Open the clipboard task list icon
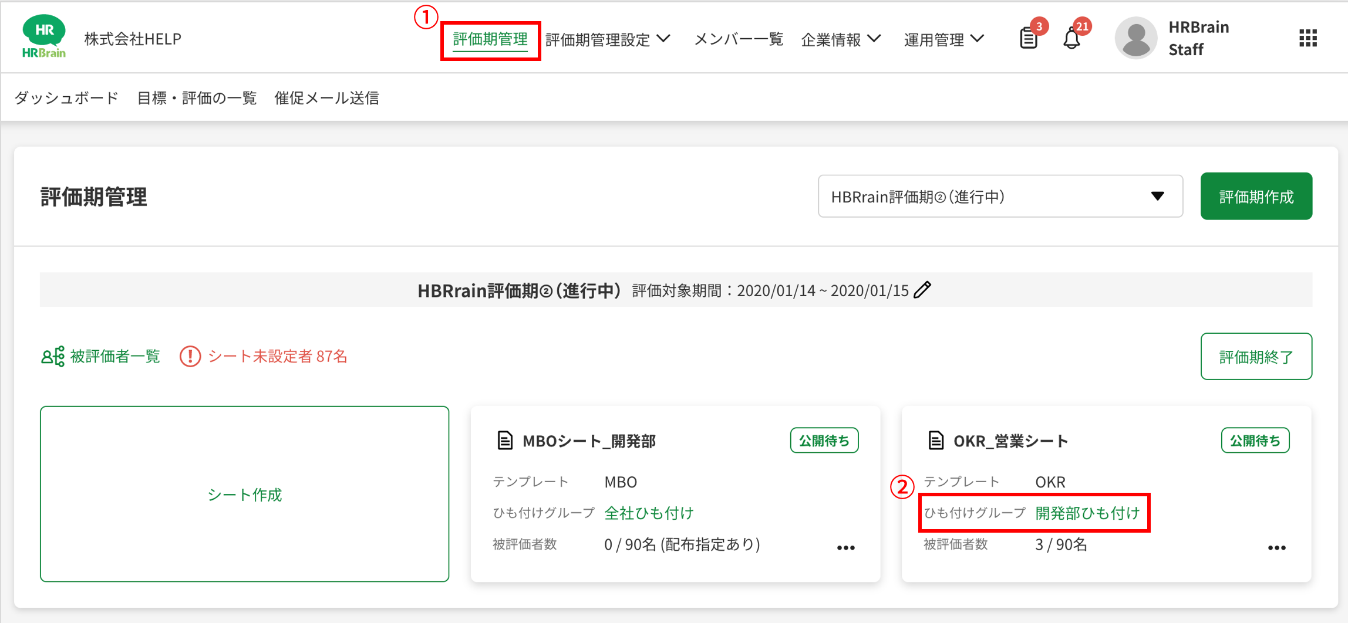The image size is (1348, 623). pos(1029,38)
